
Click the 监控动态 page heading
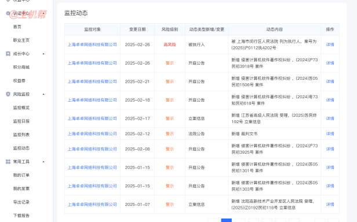pyautogui.click(x=76, y=13)
